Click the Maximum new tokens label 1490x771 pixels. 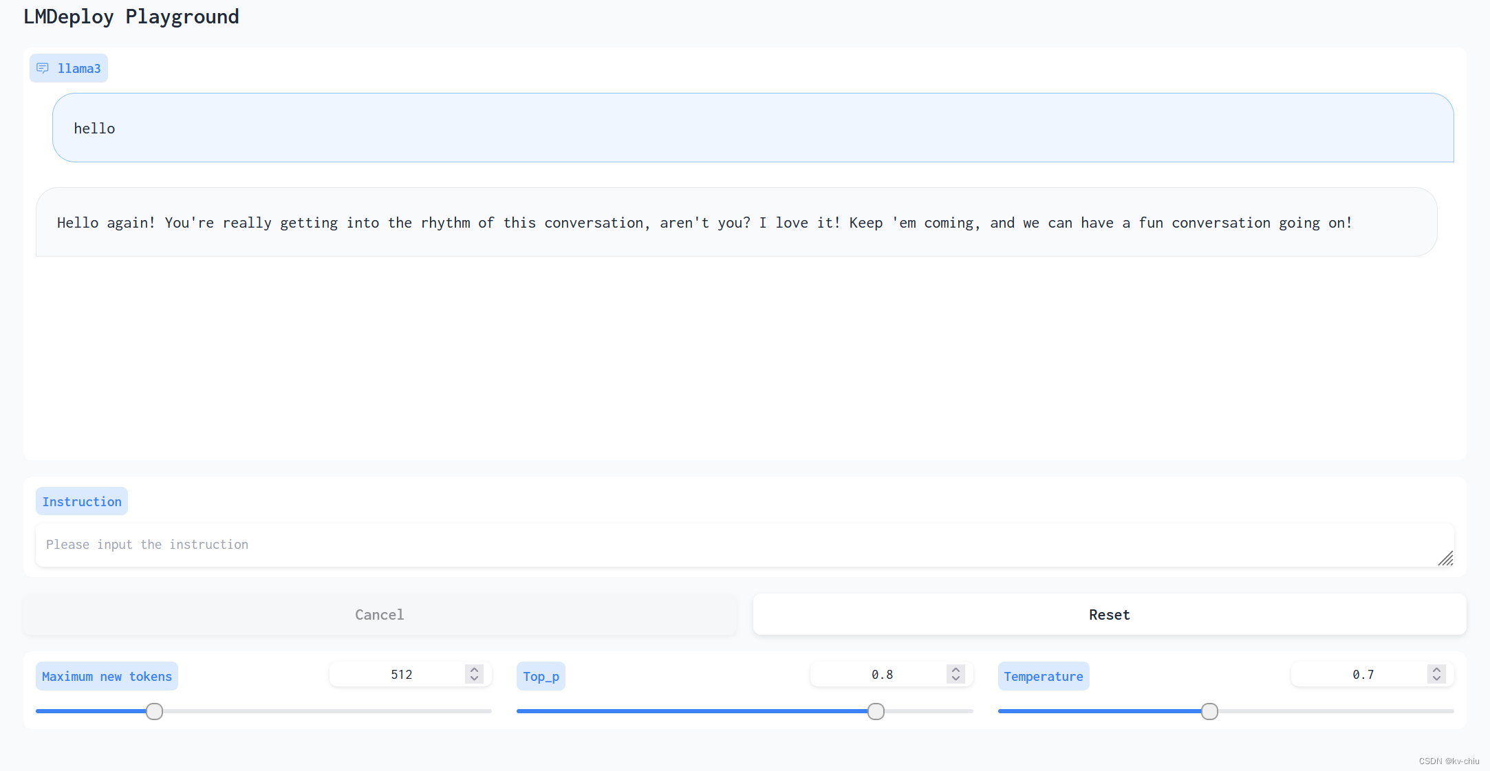coord(107,676)
